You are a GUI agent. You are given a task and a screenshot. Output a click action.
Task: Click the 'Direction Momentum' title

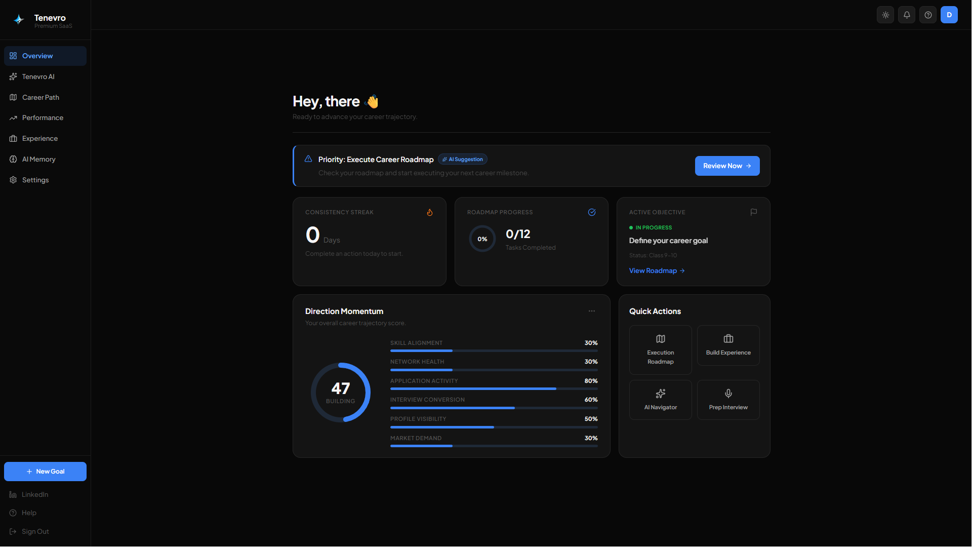344,311
